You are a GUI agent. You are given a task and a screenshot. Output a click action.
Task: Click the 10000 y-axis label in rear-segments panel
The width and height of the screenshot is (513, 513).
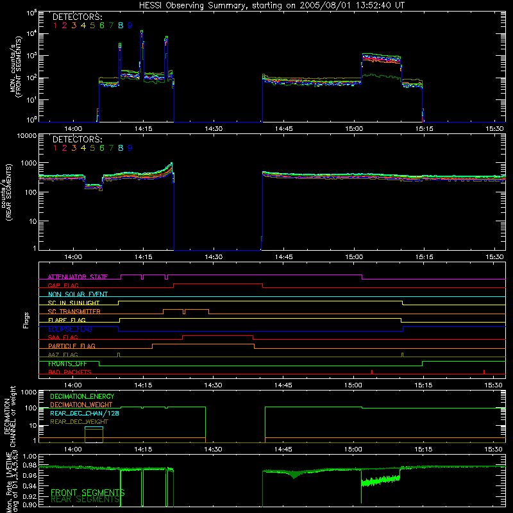point(27,136)
